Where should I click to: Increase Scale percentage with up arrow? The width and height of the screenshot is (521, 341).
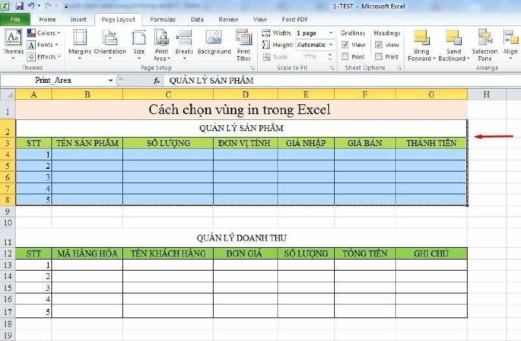pyautogui.click(x=330, y=55)
